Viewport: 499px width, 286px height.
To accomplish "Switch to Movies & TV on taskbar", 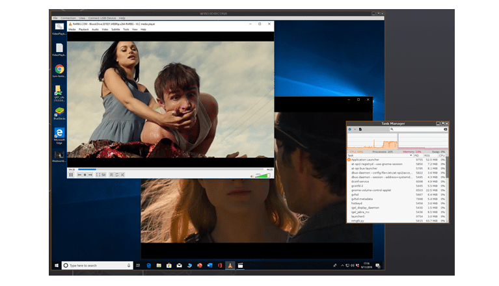I will click(241, 265).
